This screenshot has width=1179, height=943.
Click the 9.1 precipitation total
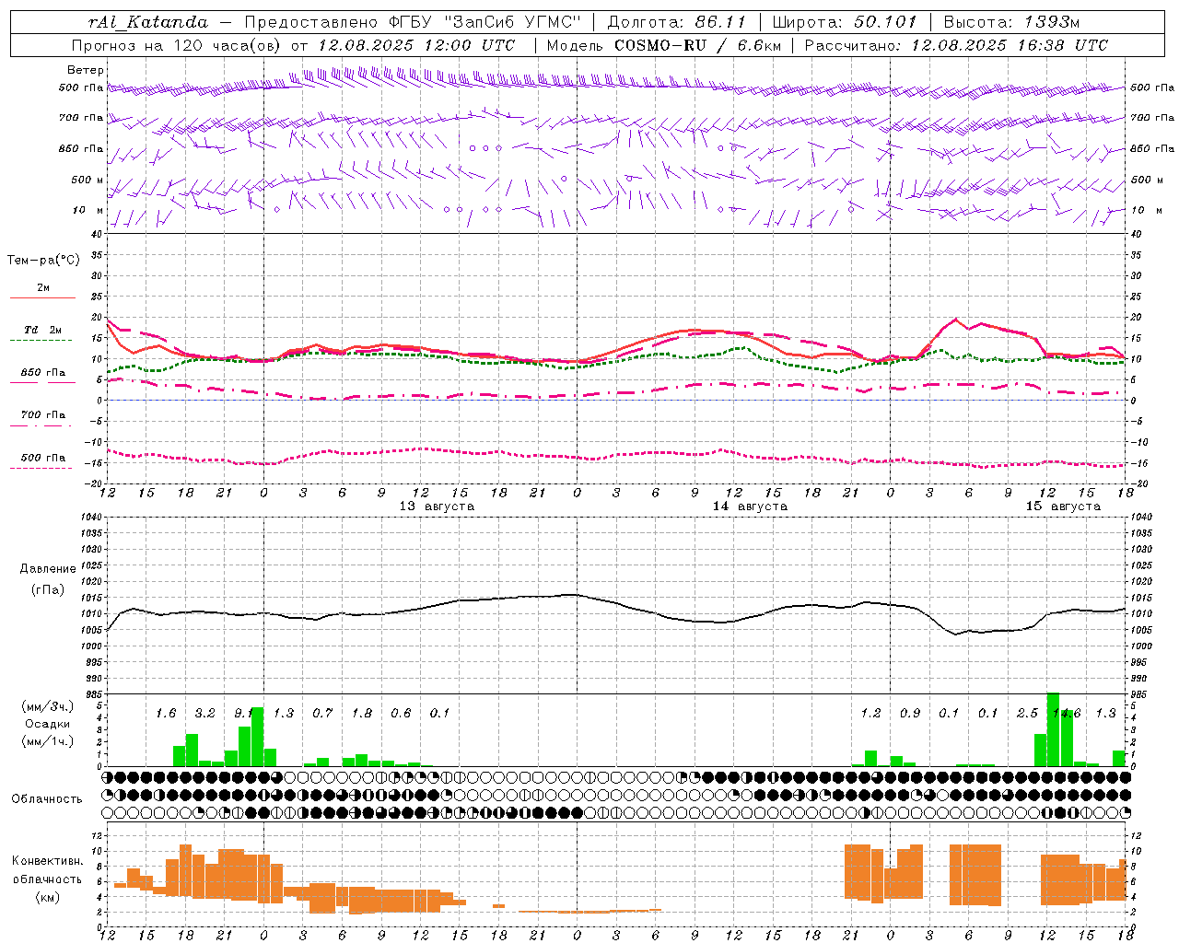coord(243,714)
